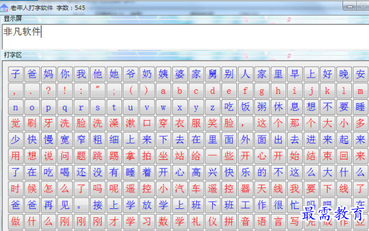Click the letter z key
Image resolution: width=369 pixels, height=231 pixels.
(x=213, y=107)
